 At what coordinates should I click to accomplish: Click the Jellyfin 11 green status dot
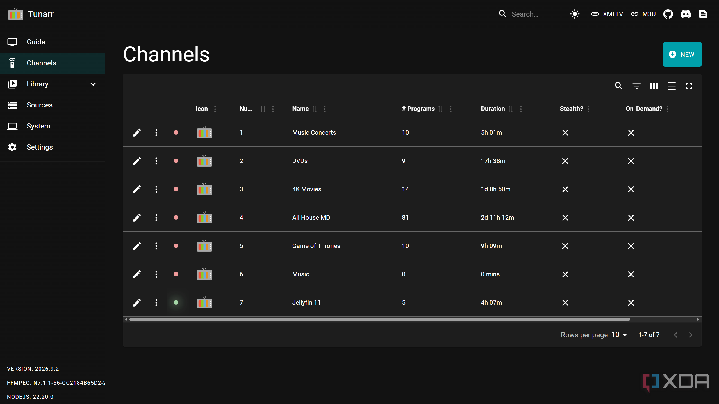pyautogui.click(x=176, y=302)
